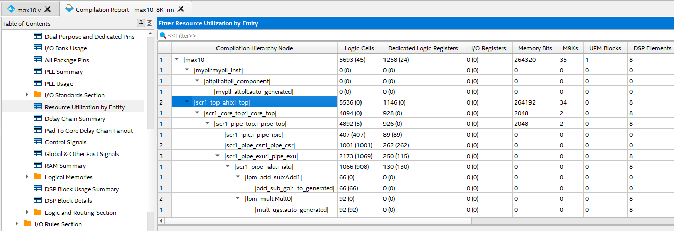Collapse the |lpm_add_sub:Add1| node
Image resolution: width=674 pixels, height=231 pixels.
[238, 177]
